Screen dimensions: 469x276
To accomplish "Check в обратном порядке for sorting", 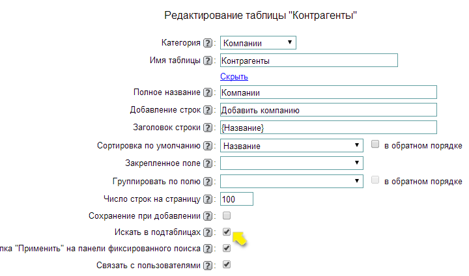I will pyautogui.click(x=375, y=145).
